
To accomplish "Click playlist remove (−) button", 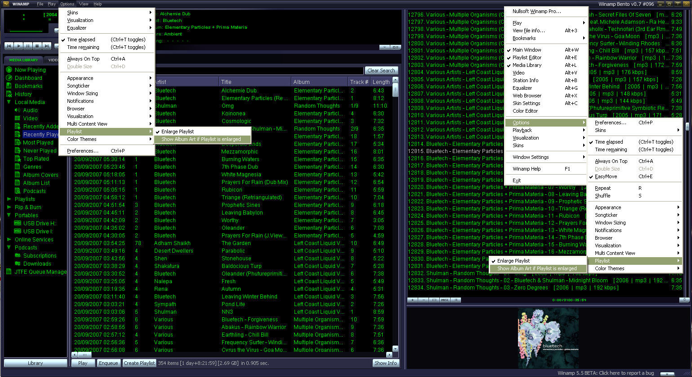I will tap(424, 300).
